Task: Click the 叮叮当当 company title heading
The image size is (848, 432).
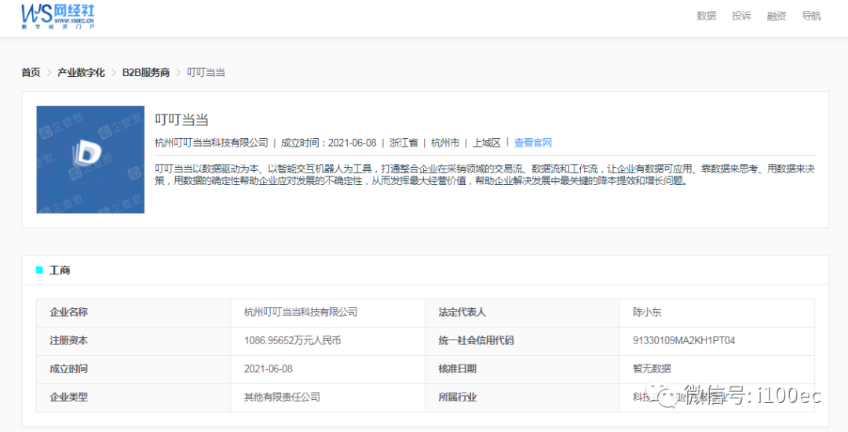Action: pyautogui.click(x=181, y=120)
